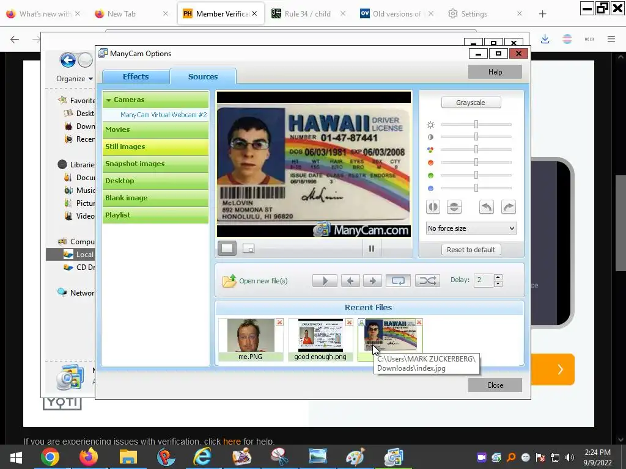This screenshot has width=626, height=469.
Task: Flip the video vertically in ManyCam
Action: coord(454,207)
